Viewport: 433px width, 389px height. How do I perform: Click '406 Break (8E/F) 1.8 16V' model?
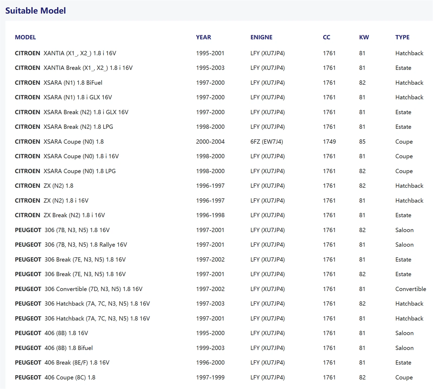click(77, 363)
